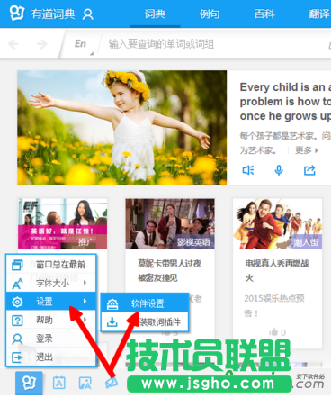Expand arrow next to 设置

tap(85, 301)
